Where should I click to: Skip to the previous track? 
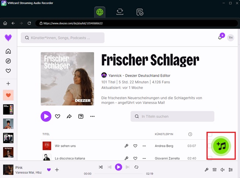110,167
